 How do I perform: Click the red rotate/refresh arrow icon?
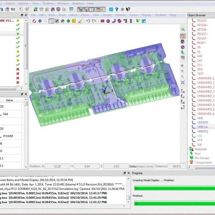(x=34, y=21)
